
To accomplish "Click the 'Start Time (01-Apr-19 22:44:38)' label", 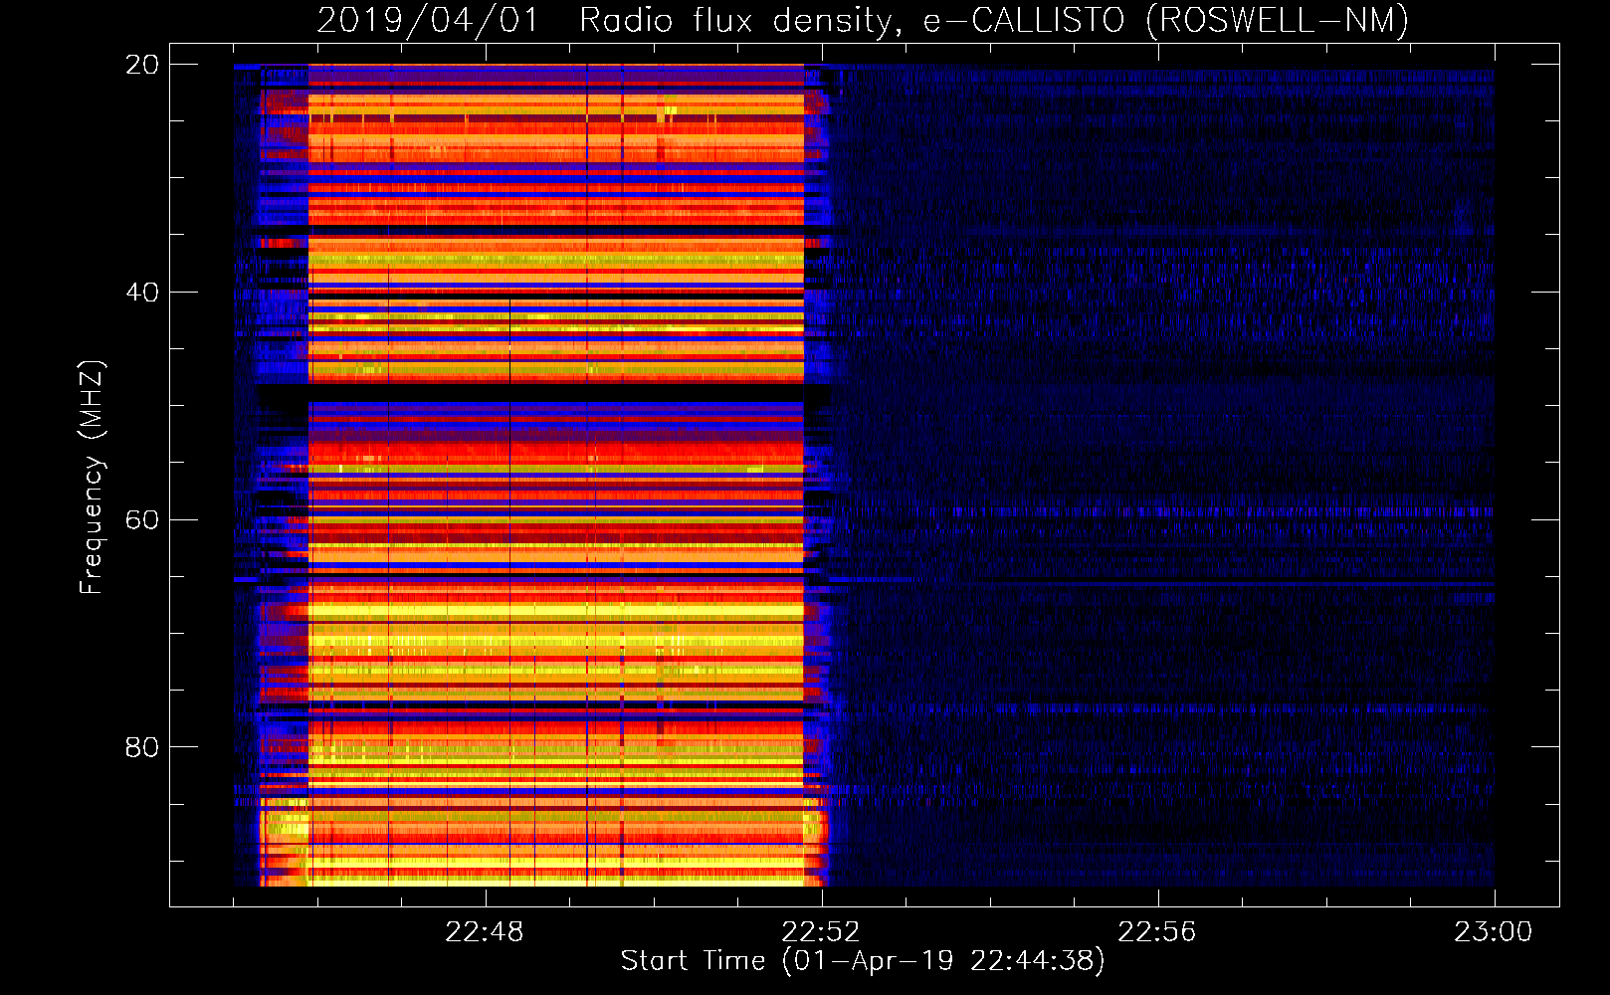I will [x=863, y=961].
